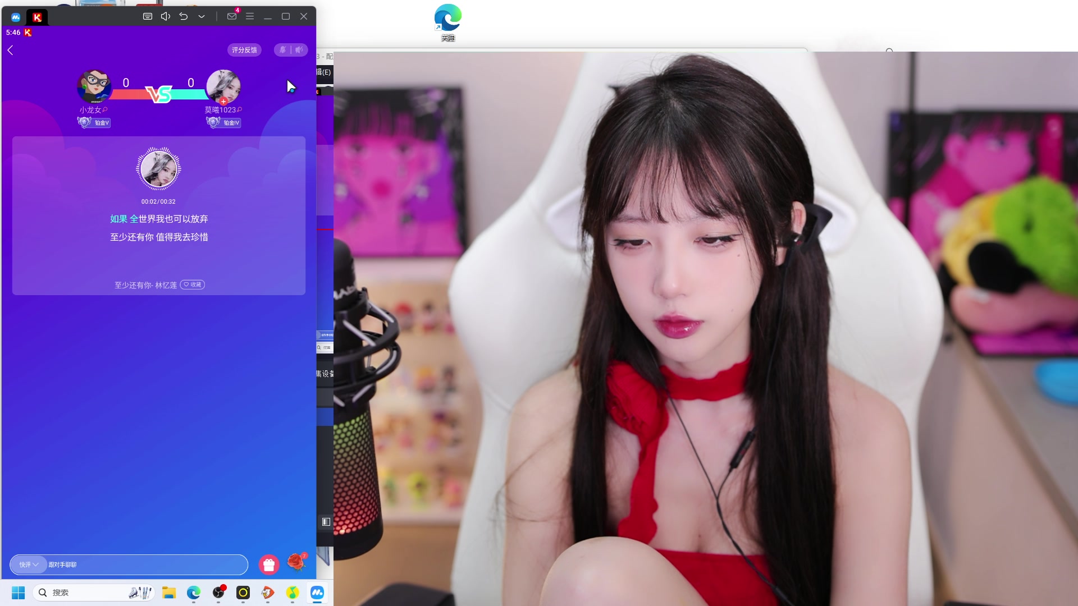This screenshot has height=606, width=1078.
Task: Click the teal score bar for 莫曦1023
Action: (189, 94)
